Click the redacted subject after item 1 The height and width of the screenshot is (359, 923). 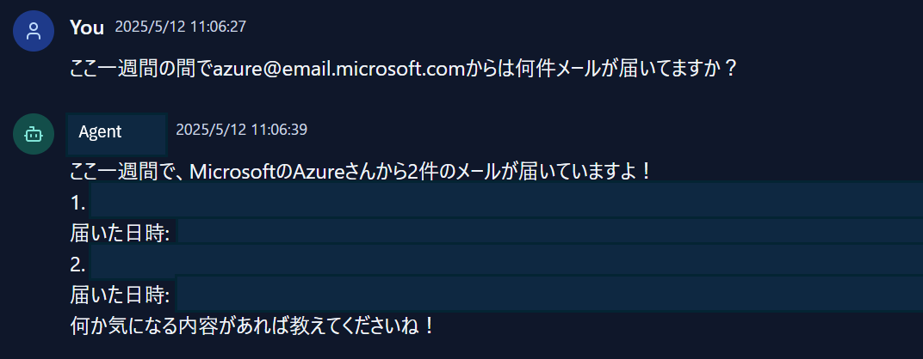tap(507, 200)
